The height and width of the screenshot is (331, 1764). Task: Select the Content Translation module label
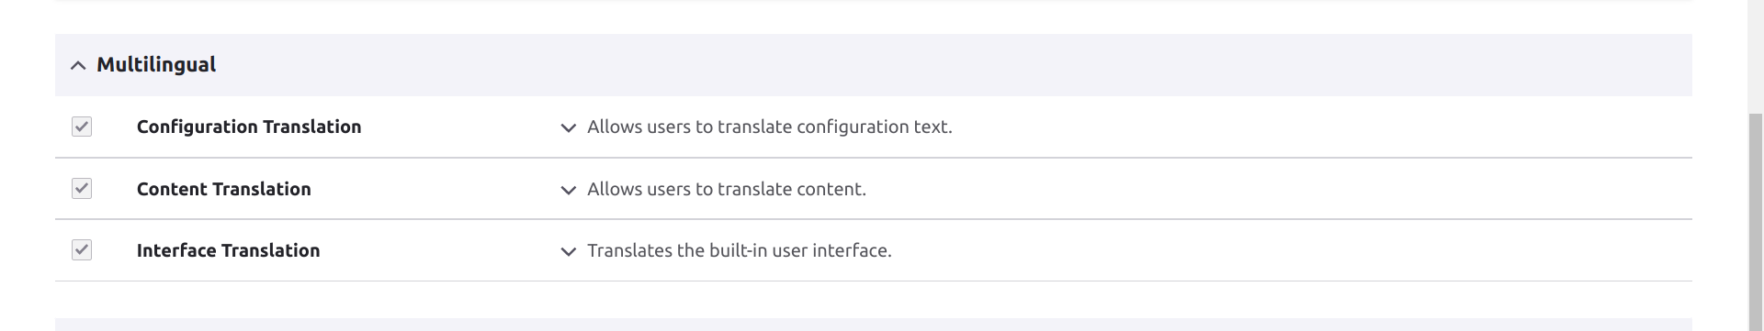coord(224,189)
